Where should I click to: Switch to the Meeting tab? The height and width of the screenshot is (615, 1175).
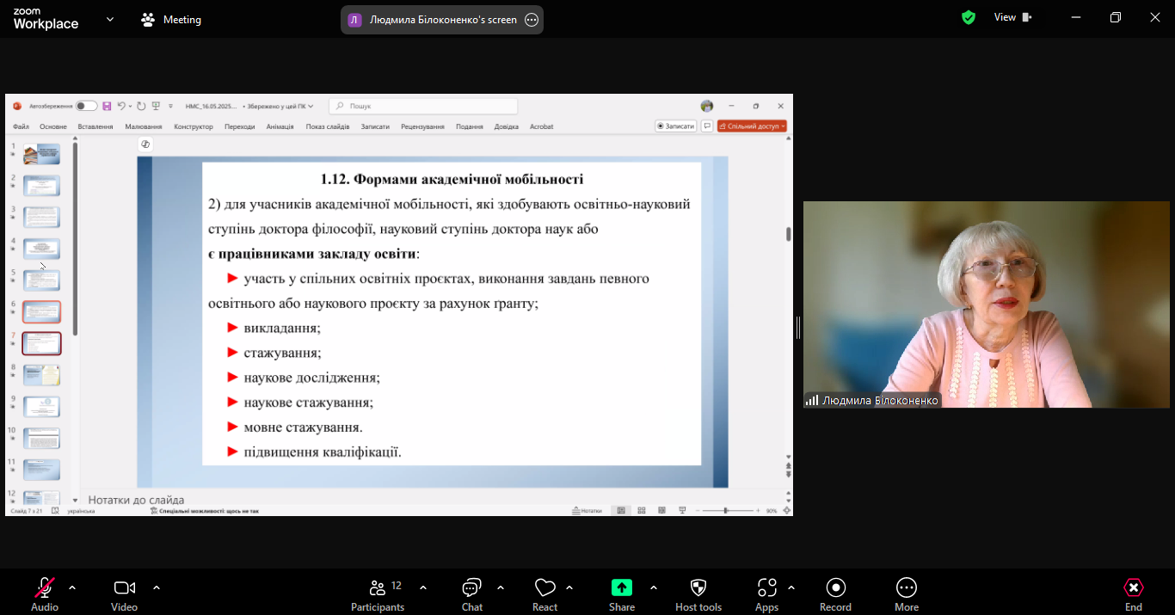[171, 19]
